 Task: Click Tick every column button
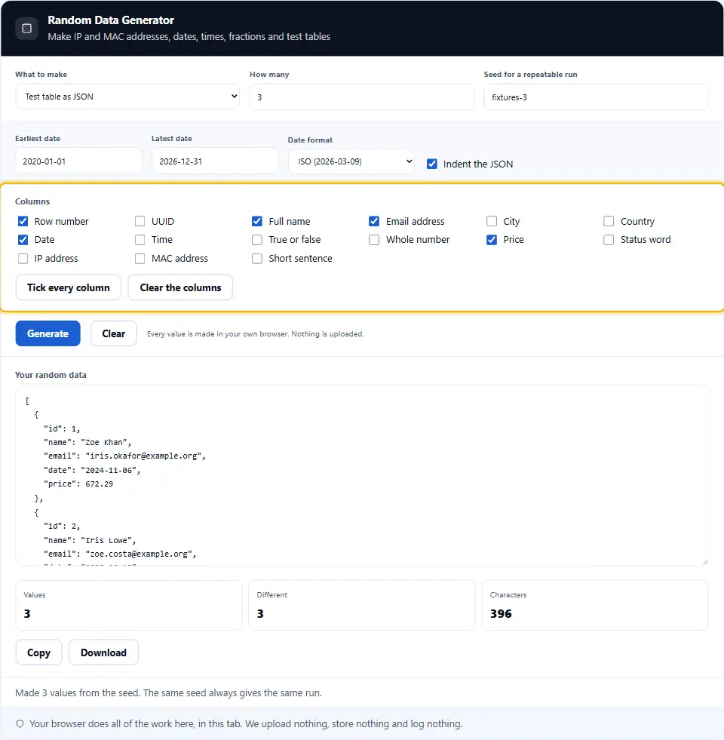pyautogui.click(x=69, y=287)
